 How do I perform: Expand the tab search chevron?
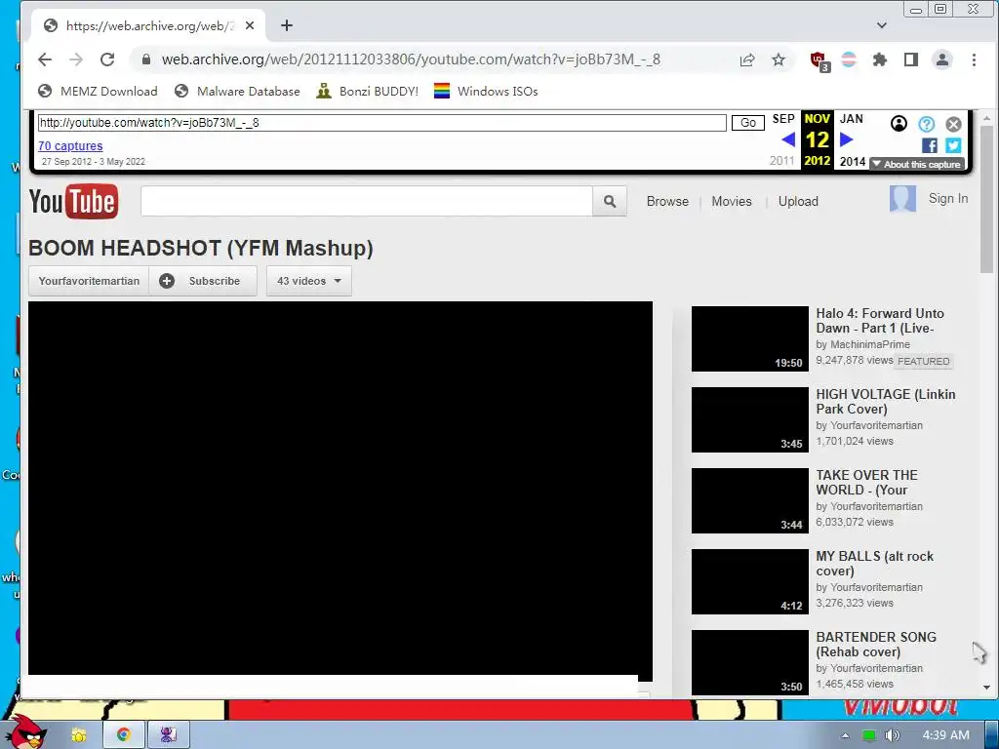click(882, 25)
